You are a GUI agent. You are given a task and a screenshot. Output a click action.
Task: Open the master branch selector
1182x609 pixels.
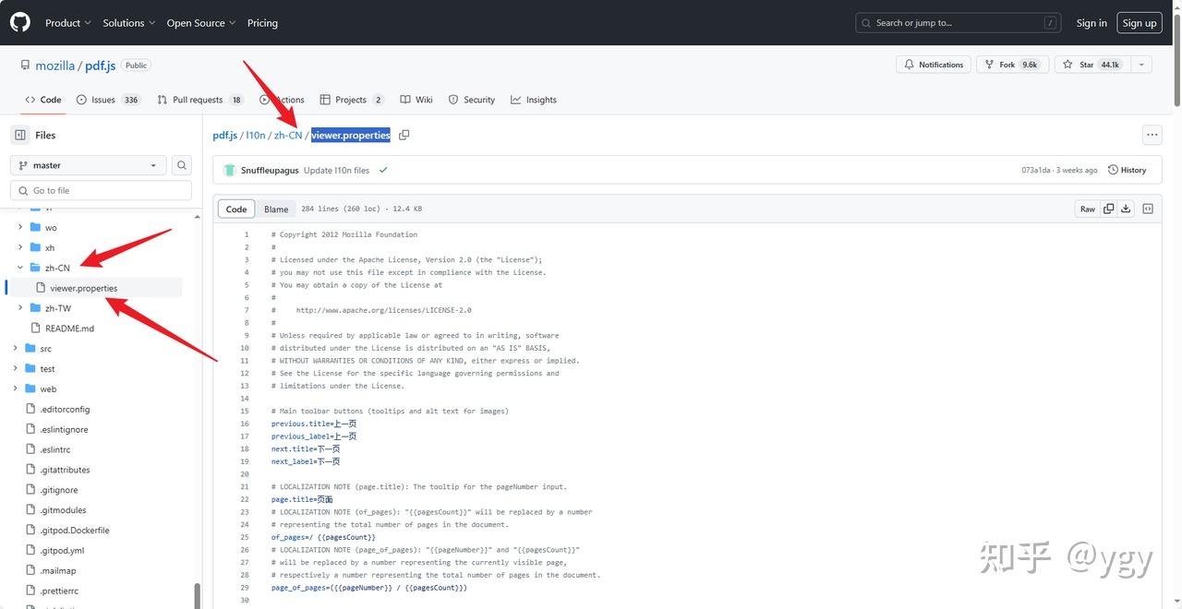pyautogui.click(x=88, y=164)
